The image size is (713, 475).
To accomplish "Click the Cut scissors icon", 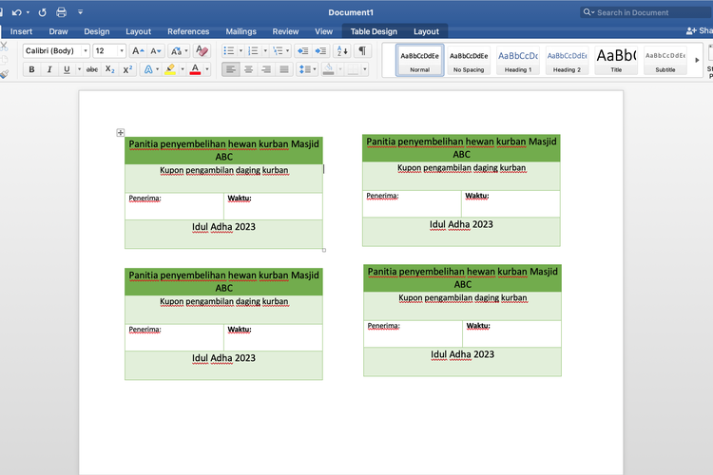I will pos(4,46).
